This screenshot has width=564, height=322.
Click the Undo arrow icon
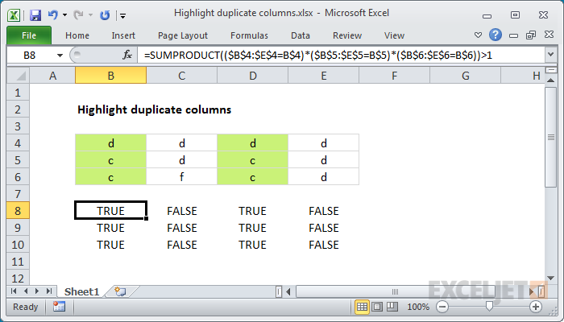pos(53,14)
